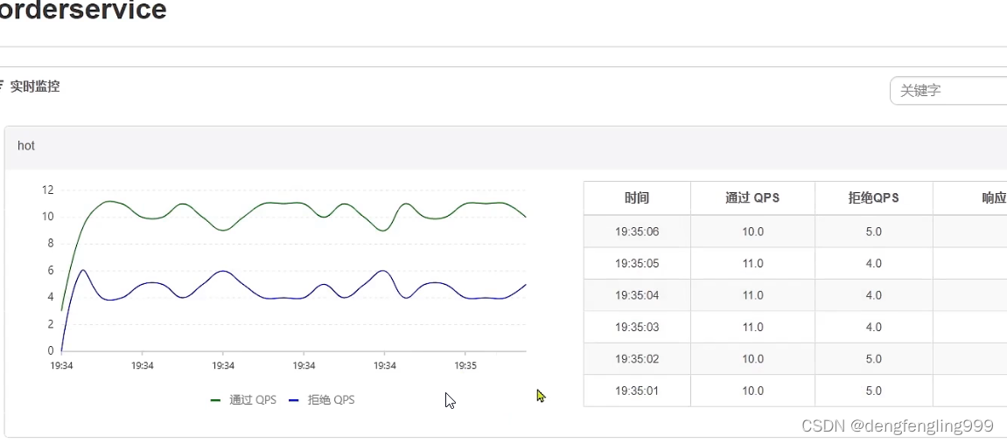1007x443 pixels.
Task: Select the 19:35:02 time cell
Action: 637,359
